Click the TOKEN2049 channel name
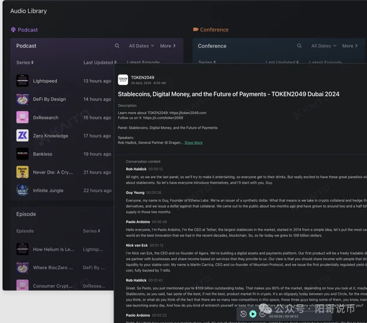Viewport: 367px width, 323px height. point(143,78)
